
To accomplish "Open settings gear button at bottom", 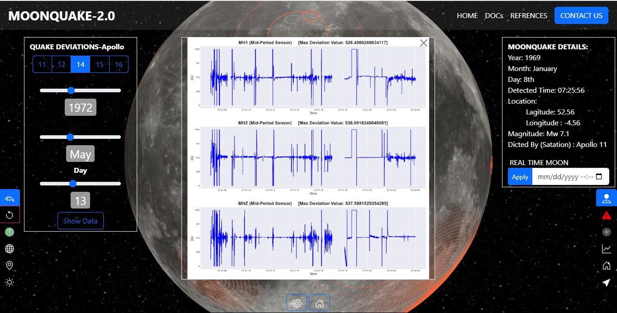I will tap(297, 303).
